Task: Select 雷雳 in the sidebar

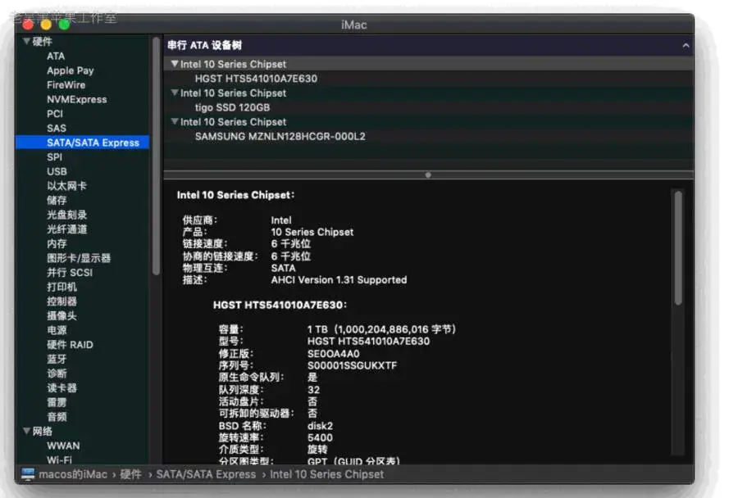Action: coord(57,402)
